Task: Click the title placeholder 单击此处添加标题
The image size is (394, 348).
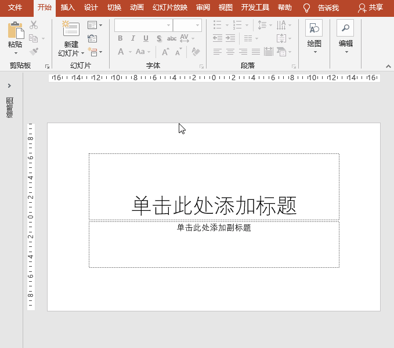Action: (x=214, y=186)
